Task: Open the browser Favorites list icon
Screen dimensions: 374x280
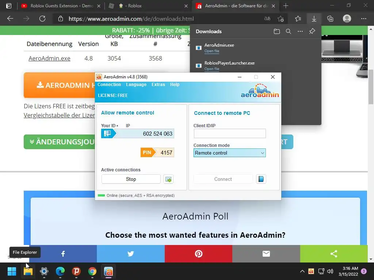Action: (x=298, y=19)
